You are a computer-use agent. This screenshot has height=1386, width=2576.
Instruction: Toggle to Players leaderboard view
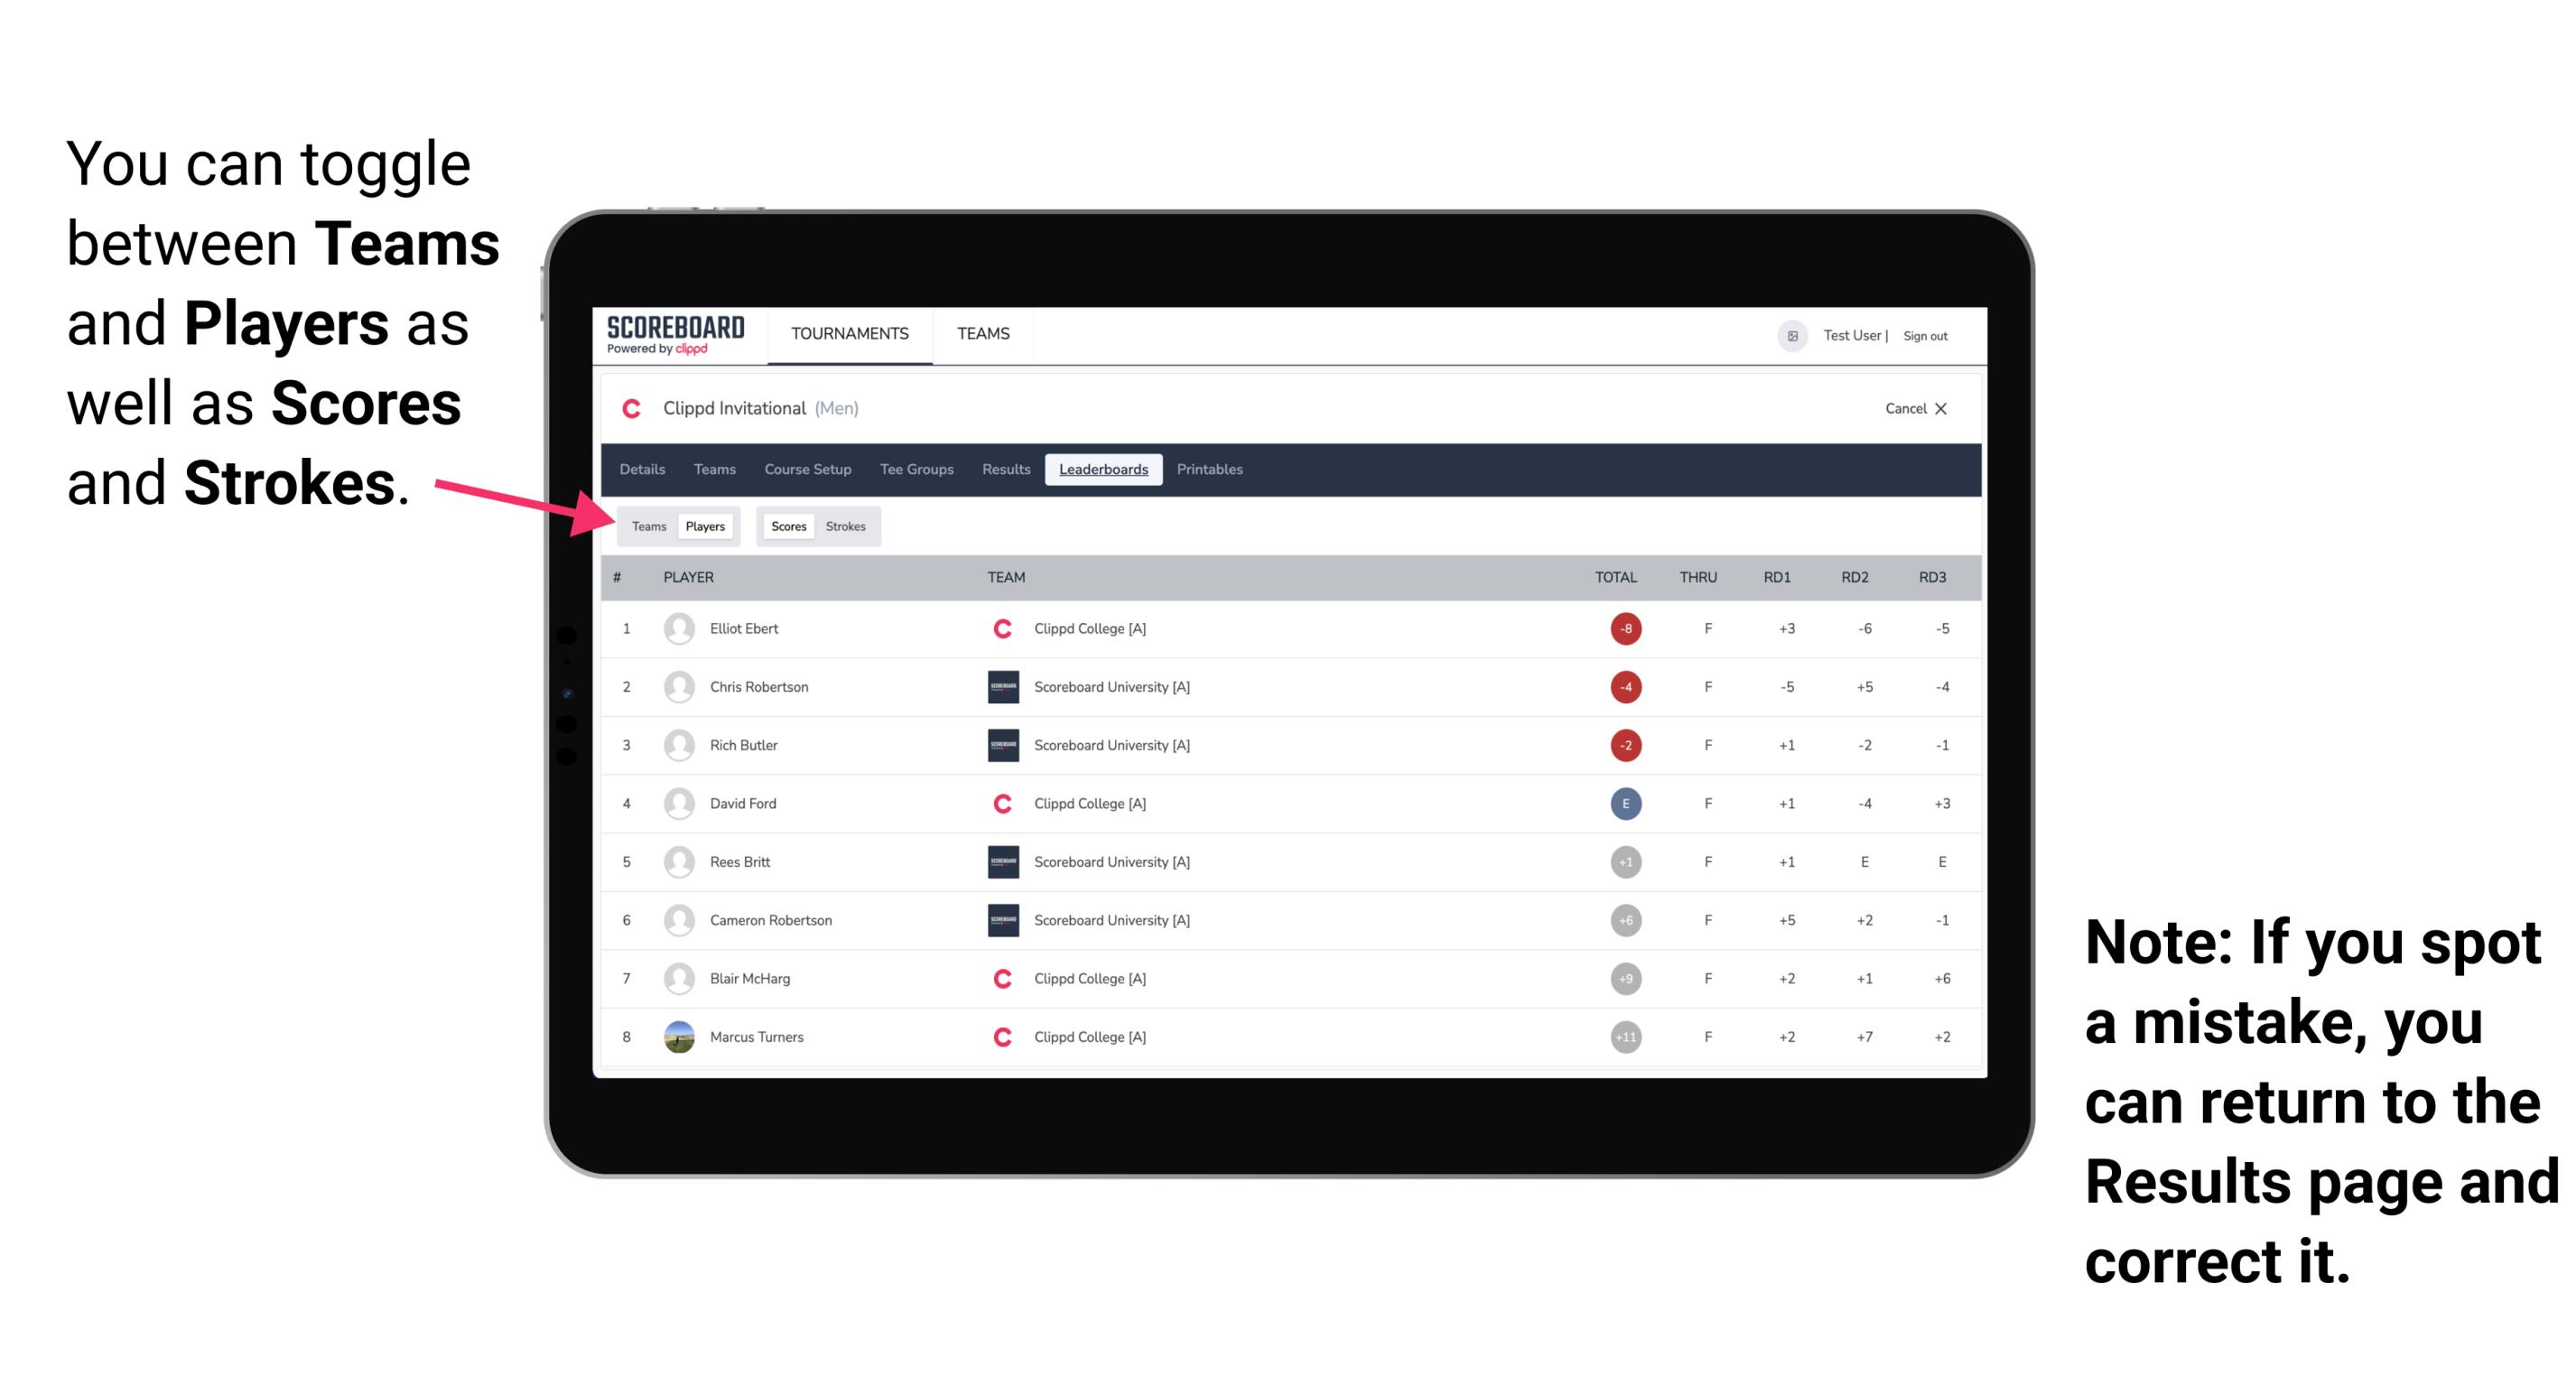click(x=704, y=524)
